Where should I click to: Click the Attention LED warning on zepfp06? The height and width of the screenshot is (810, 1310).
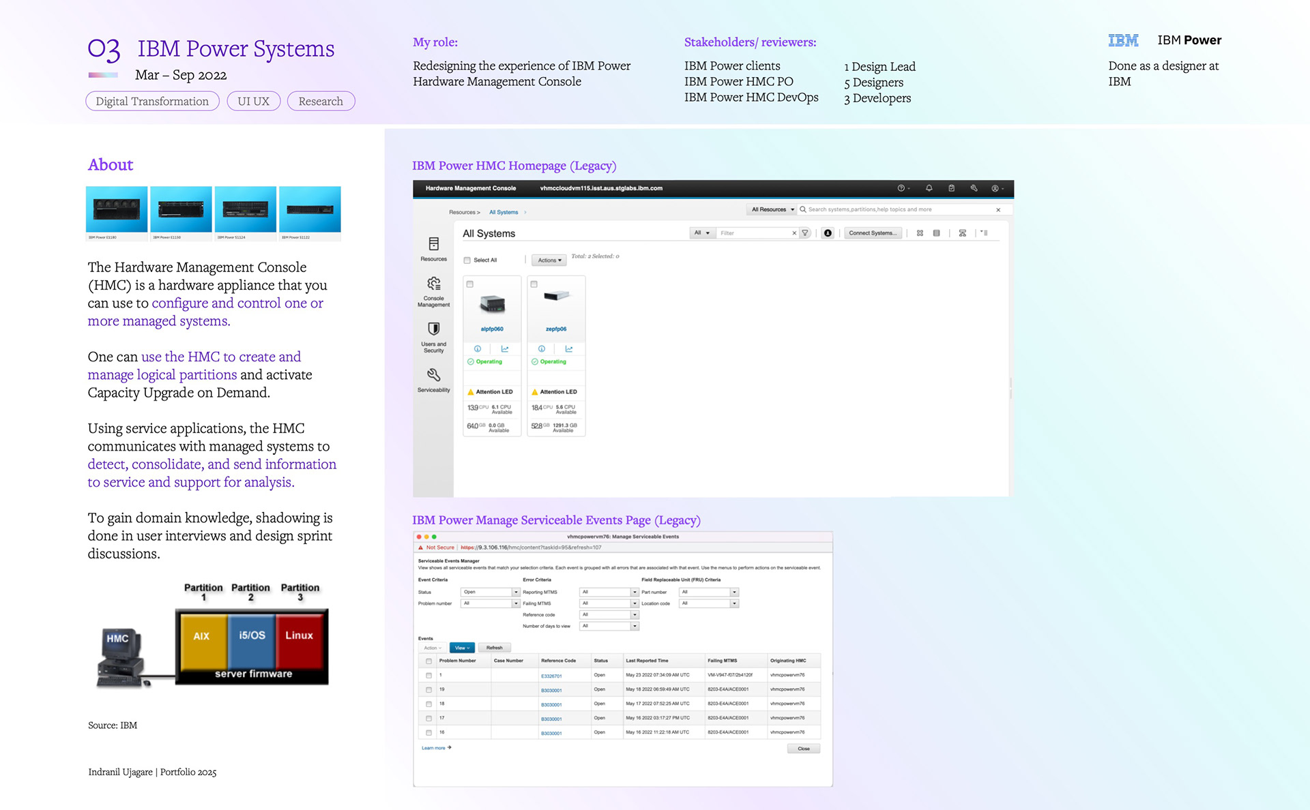[554, 392]
